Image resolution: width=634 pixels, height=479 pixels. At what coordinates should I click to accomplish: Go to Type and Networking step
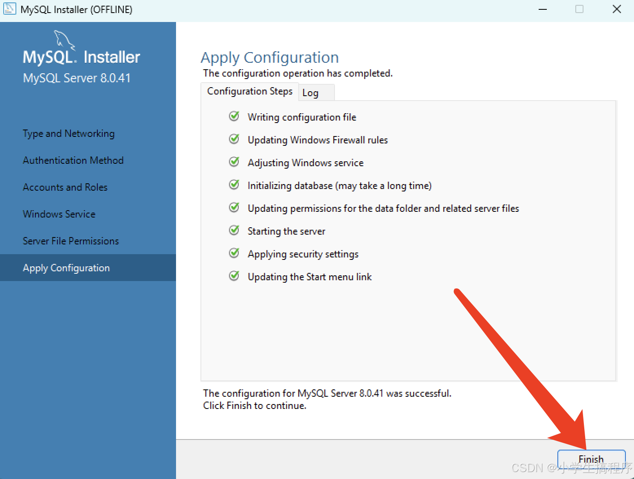click(x=68, y=134)
